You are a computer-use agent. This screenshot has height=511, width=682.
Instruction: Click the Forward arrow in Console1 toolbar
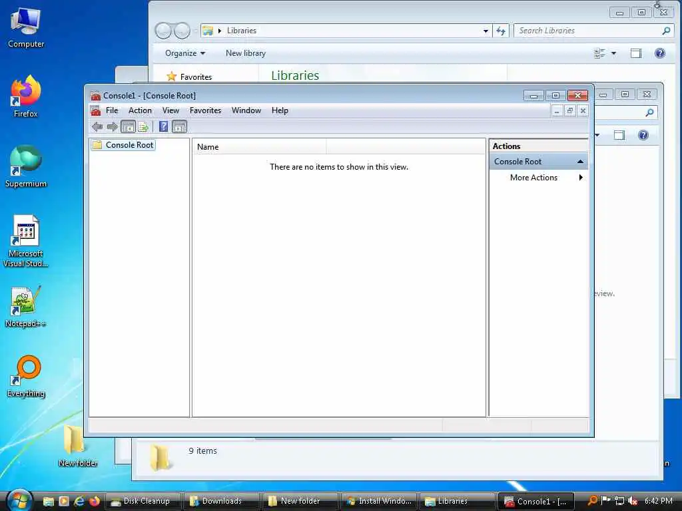(112, 126)
